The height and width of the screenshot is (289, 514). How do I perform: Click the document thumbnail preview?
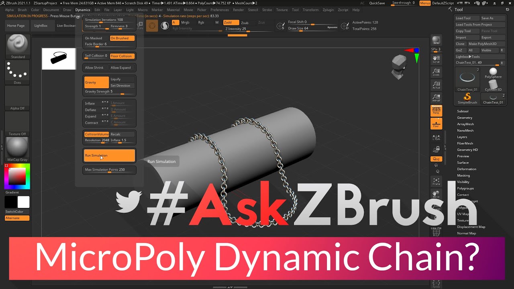pos(59,59)
